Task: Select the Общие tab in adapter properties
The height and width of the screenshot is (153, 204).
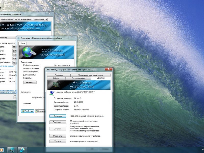Action: pos(56,78)
